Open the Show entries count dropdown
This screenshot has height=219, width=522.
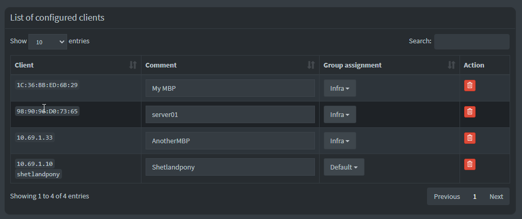pos(48,42)
